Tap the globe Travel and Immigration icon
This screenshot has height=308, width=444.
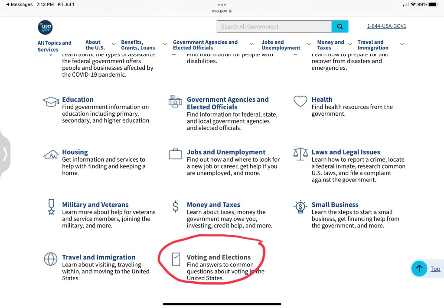tap(51, 259)
